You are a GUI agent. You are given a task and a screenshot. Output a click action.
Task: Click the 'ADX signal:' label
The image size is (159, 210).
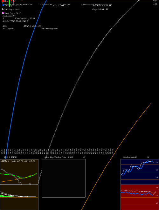click(8, 29)
